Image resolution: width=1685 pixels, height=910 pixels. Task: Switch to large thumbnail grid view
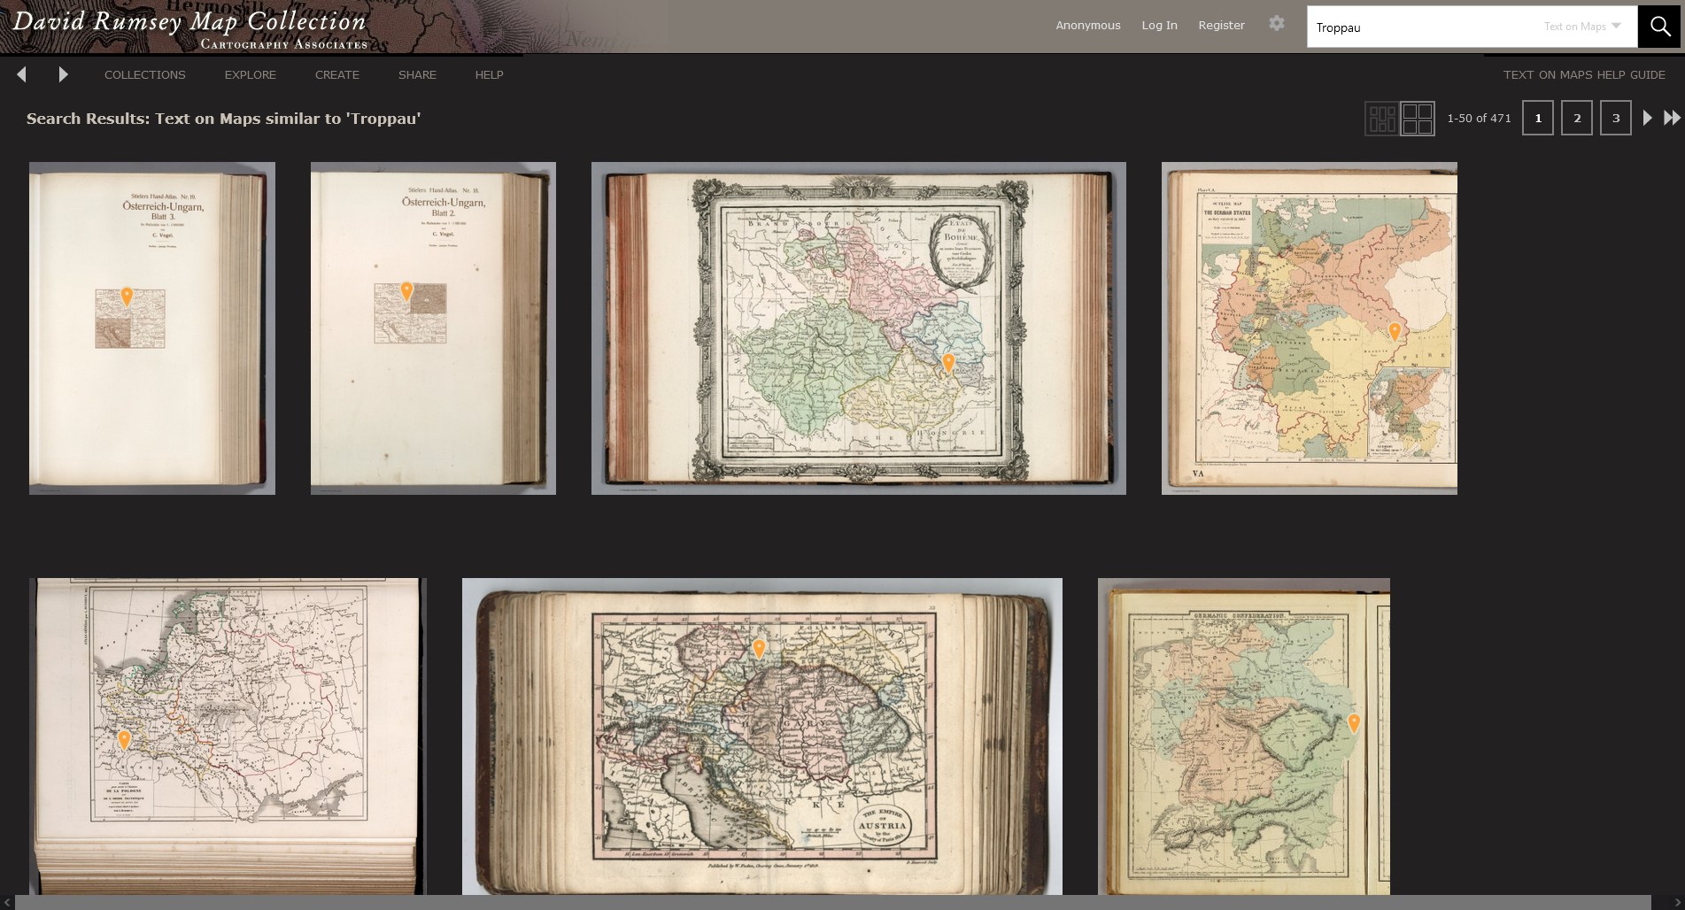1418,118
